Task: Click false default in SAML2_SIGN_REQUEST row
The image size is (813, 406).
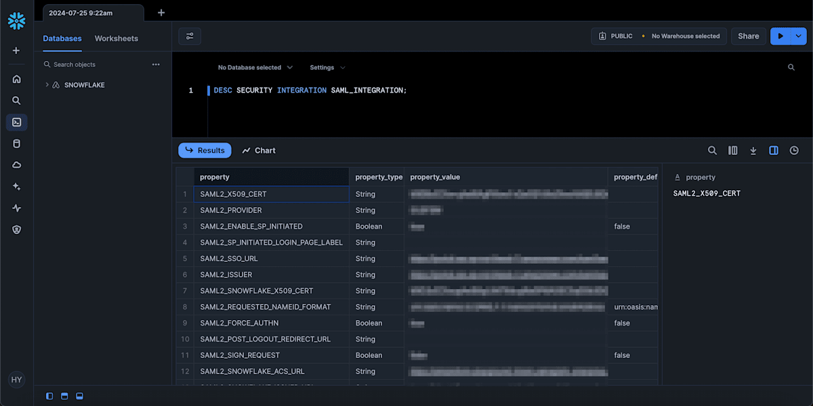Action: click(x=633, y=355)
